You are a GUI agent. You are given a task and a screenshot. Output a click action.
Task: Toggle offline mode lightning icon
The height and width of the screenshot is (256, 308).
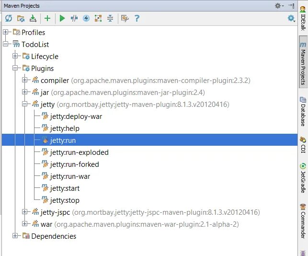coord(86,19)
